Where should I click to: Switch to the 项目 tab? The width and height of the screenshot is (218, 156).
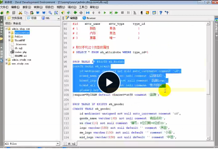pos(32,18)
